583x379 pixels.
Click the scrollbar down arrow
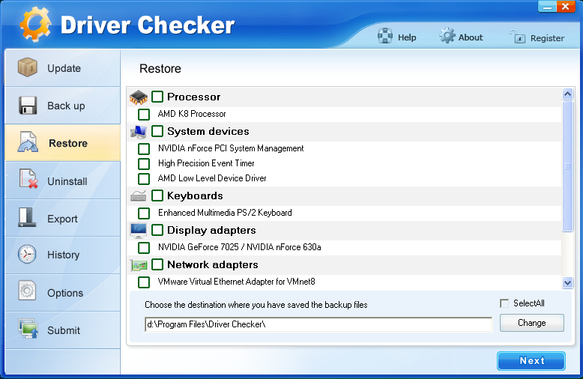pyautogui.click(x=567, y=283)
